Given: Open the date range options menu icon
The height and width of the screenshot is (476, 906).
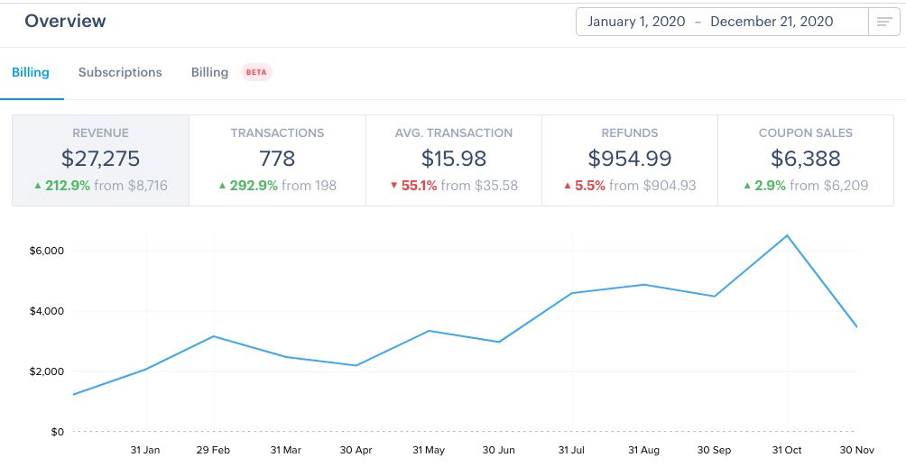Looking at the screenshot, I should click(884, 22).
